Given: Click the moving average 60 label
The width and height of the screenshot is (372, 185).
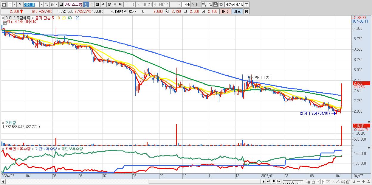Looking at the screenshot, I should pyautogui.click(x=69, y=18).
